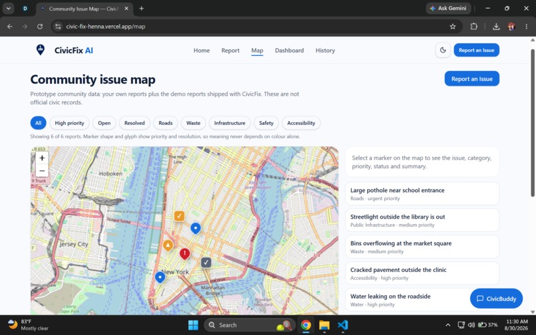Click the page vertical scrollbar thumb
The image size is (536, 335).
click(532, 123)
